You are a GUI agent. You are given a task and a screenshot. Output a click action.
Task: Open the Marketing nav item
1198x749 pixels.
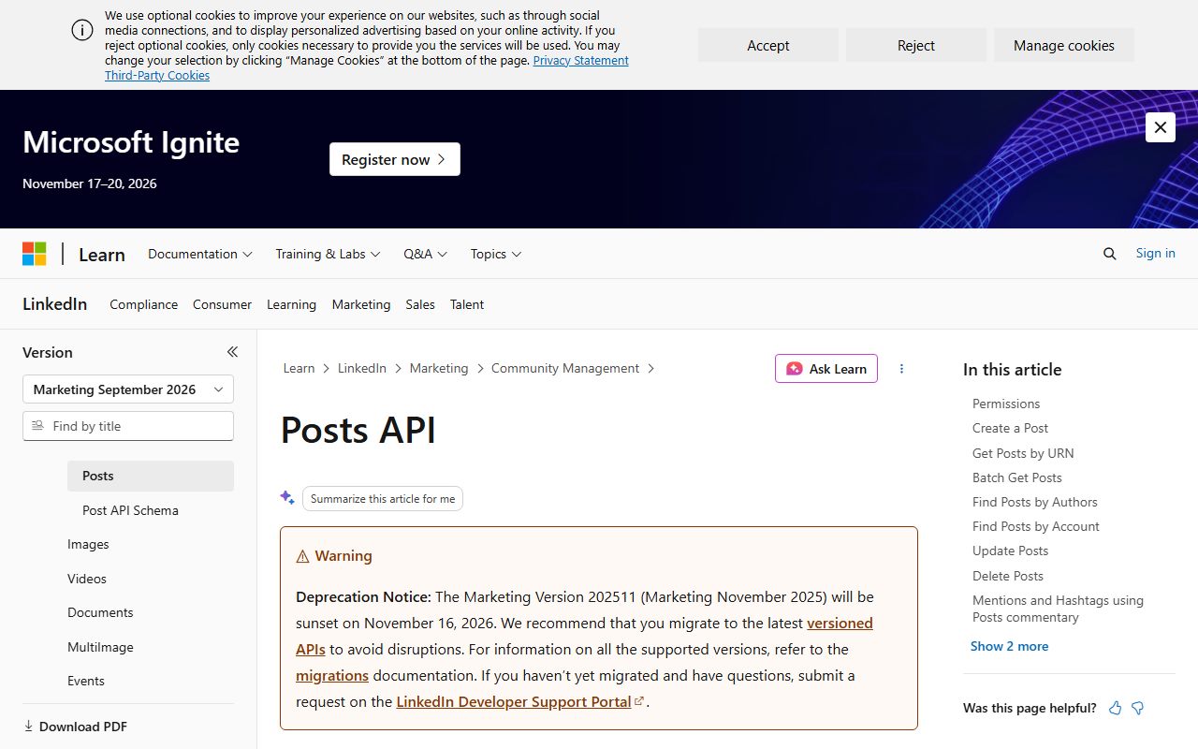coord(361,304)
